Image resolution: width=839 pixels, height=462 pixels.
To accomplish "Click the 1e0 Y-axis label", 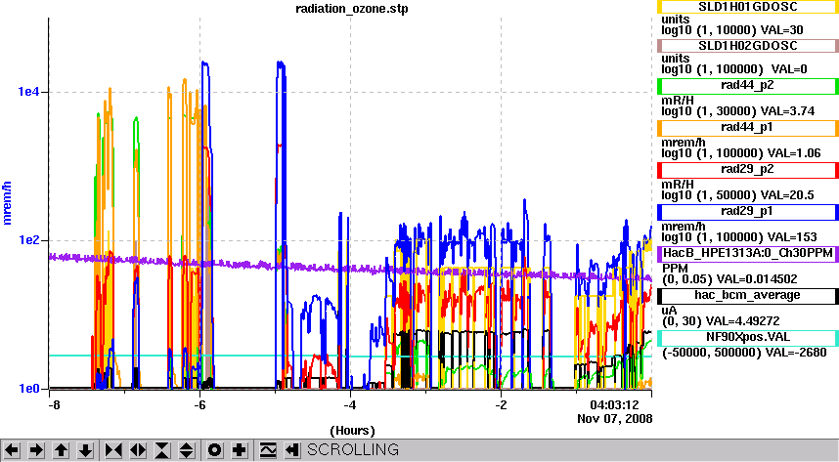I will point(29,389).
